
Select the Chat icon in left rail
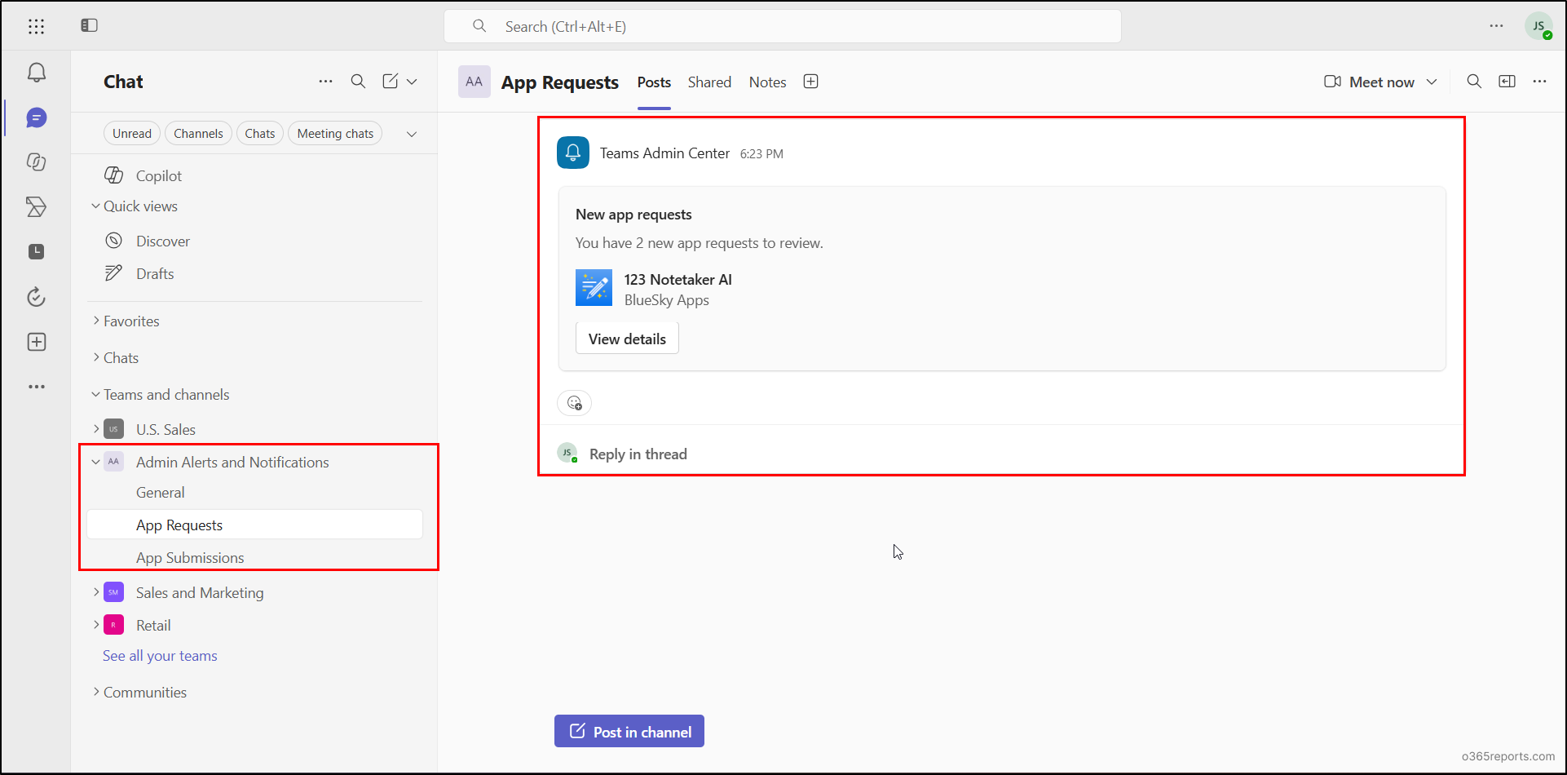coord(37,118)
